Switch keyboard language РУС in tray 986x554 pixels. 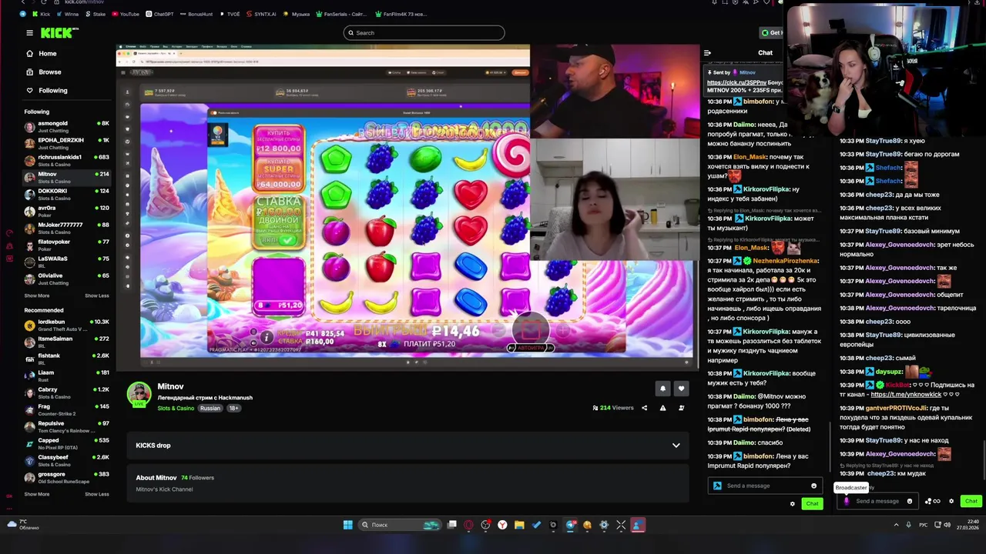point(923,525)
